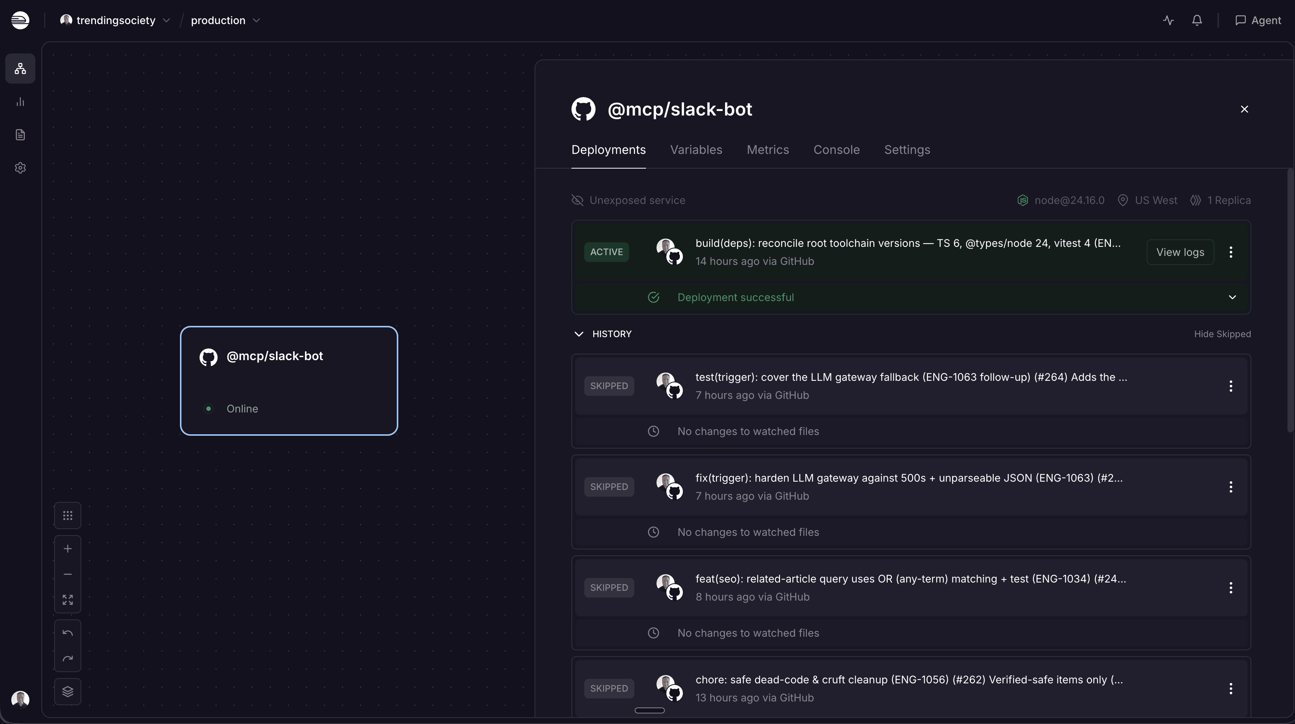Open the feat(seo) related-article query commit
Image resolution: width=1295 pixels, height=724 pixels.
click(910, 579)
